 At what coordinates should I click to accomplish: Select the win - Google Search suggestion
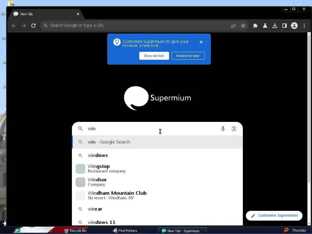(157, 142)
